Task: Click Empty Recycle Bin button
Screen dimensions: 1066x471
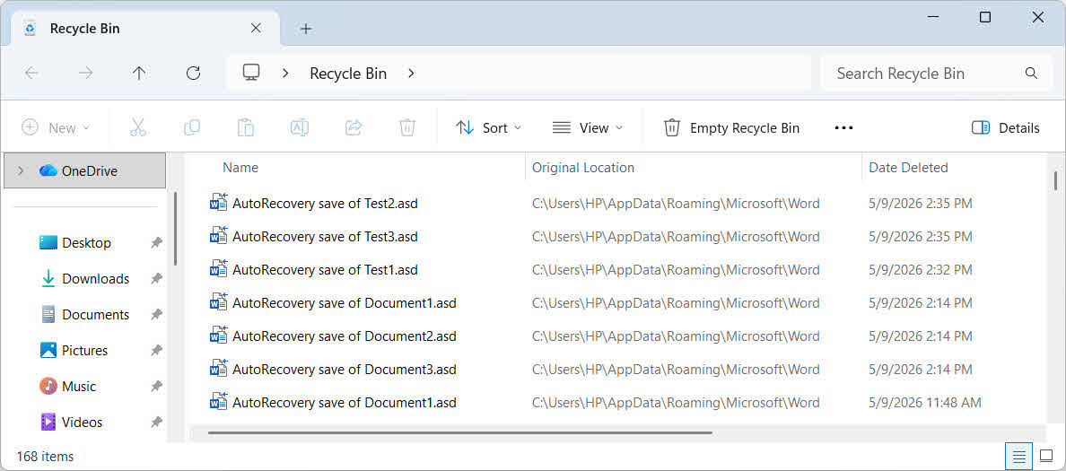Action: pyautogui.click(x=731, y=127)
